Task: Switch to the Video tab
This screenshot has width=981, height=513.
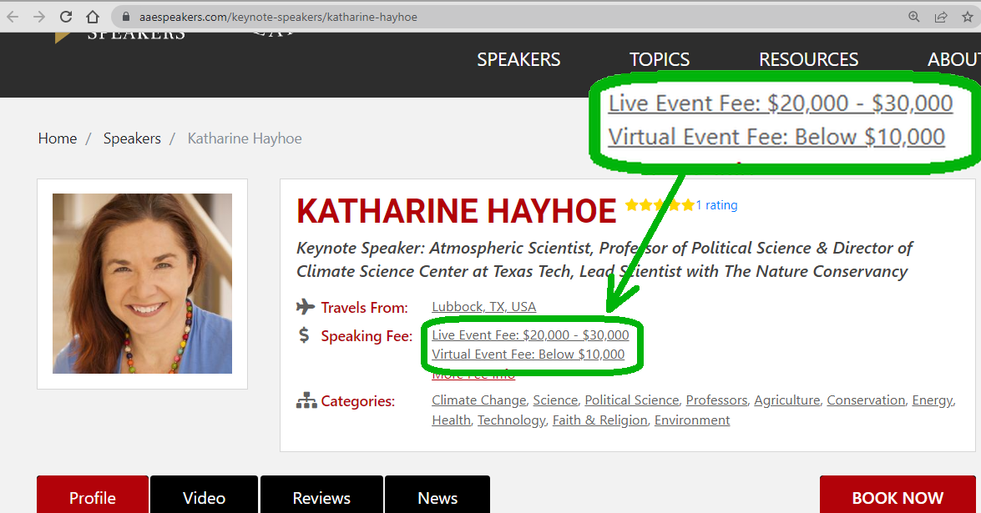Action: [205, 497]
